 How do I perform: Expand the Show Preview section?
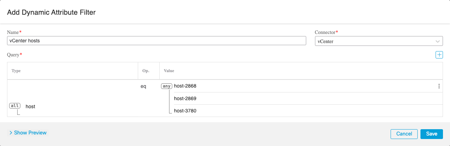(x=30, y=133)
